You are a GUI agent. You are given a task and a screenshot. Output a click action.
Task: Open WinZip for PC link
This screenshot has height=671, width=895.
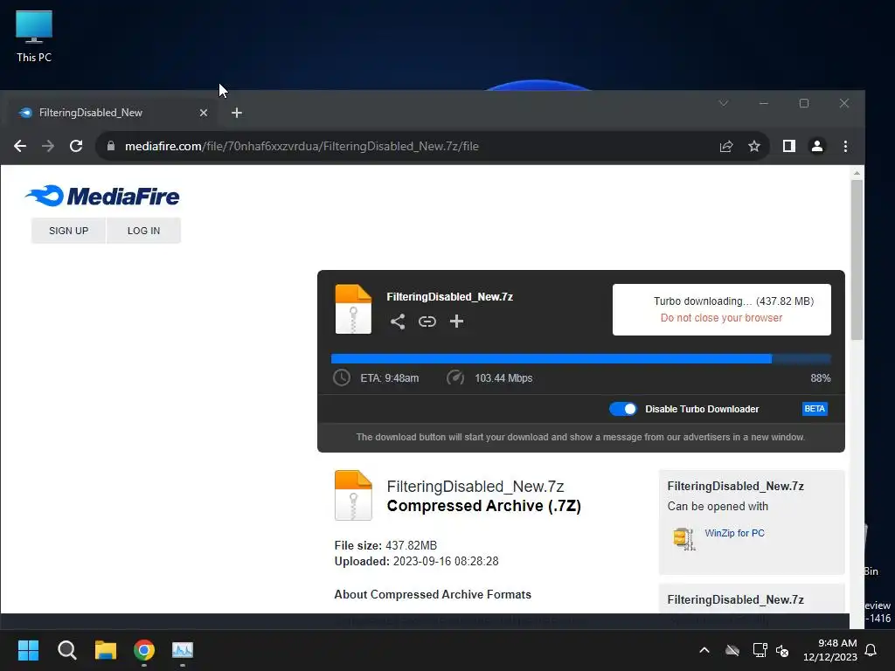click(x=734, y=533)
